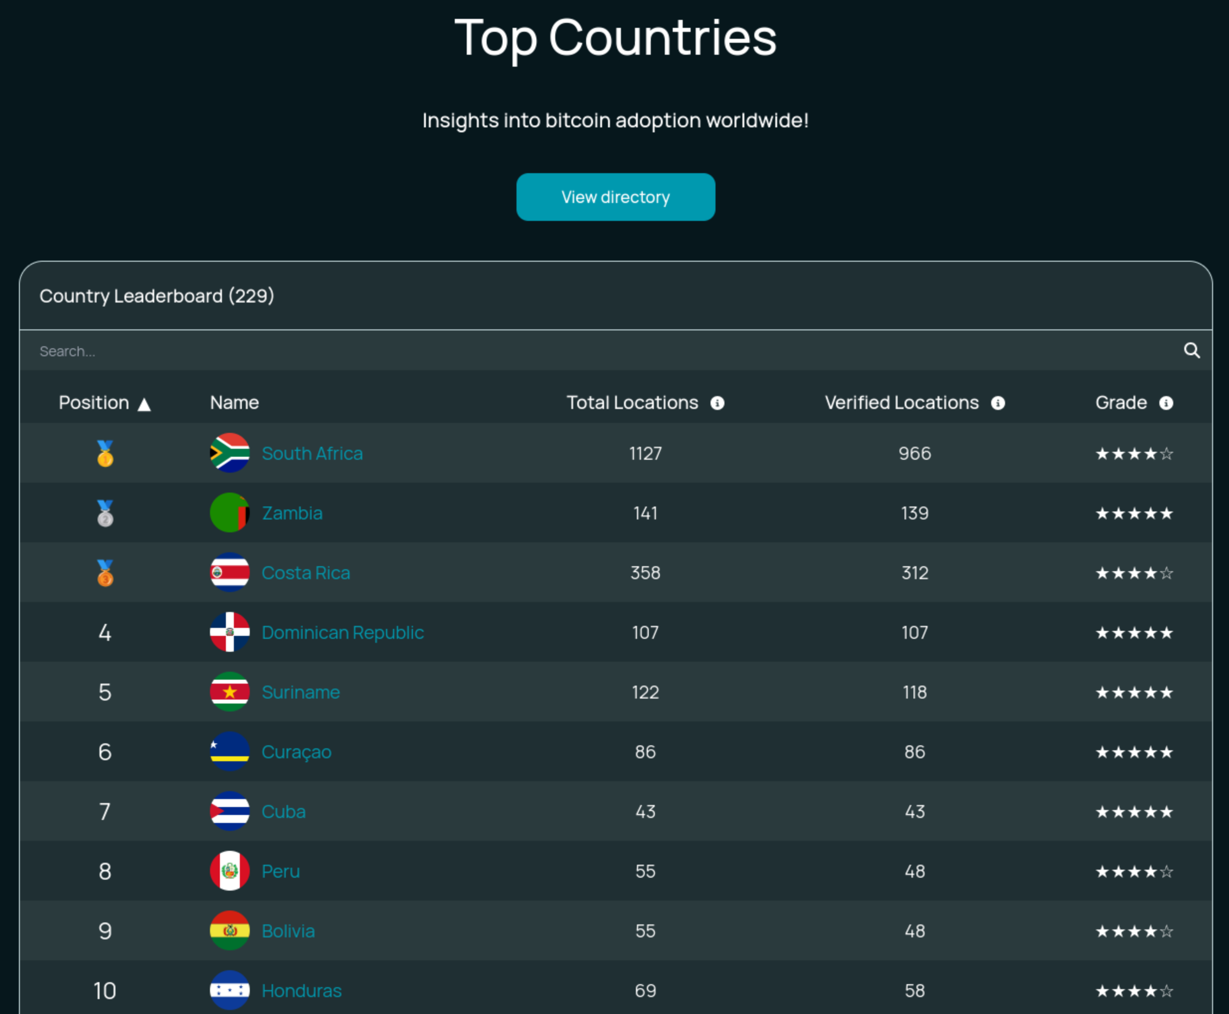Click the Curaçao flag icon
Screen dimensions: 1229x1014
click(x=229, y=751)
